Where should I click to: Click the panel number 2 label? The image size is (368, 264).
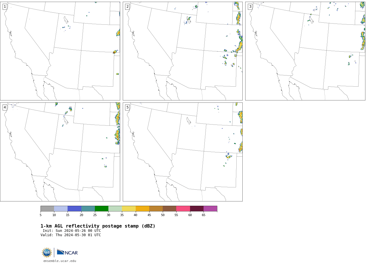tap(127, 7)
